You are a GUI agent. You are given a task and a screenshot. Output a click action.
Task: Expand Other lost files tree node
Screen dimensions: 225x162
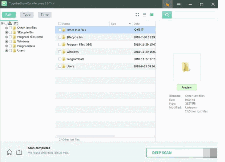6,28
